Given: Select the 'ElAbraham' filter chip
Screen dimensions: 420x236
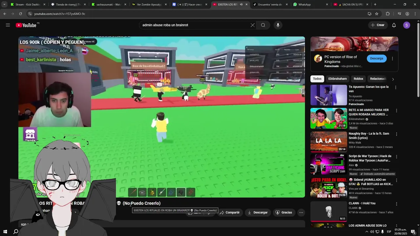Looking at the screenshot, I should pos(337,79).
